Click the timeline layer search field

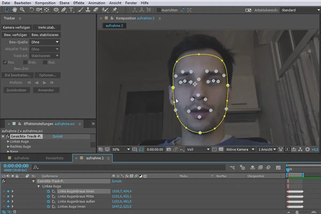tap(128, 167)
